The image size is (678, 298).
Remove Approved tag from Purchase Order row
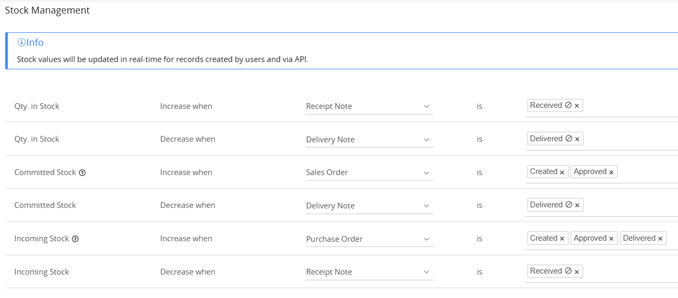(x=611, y=239)
